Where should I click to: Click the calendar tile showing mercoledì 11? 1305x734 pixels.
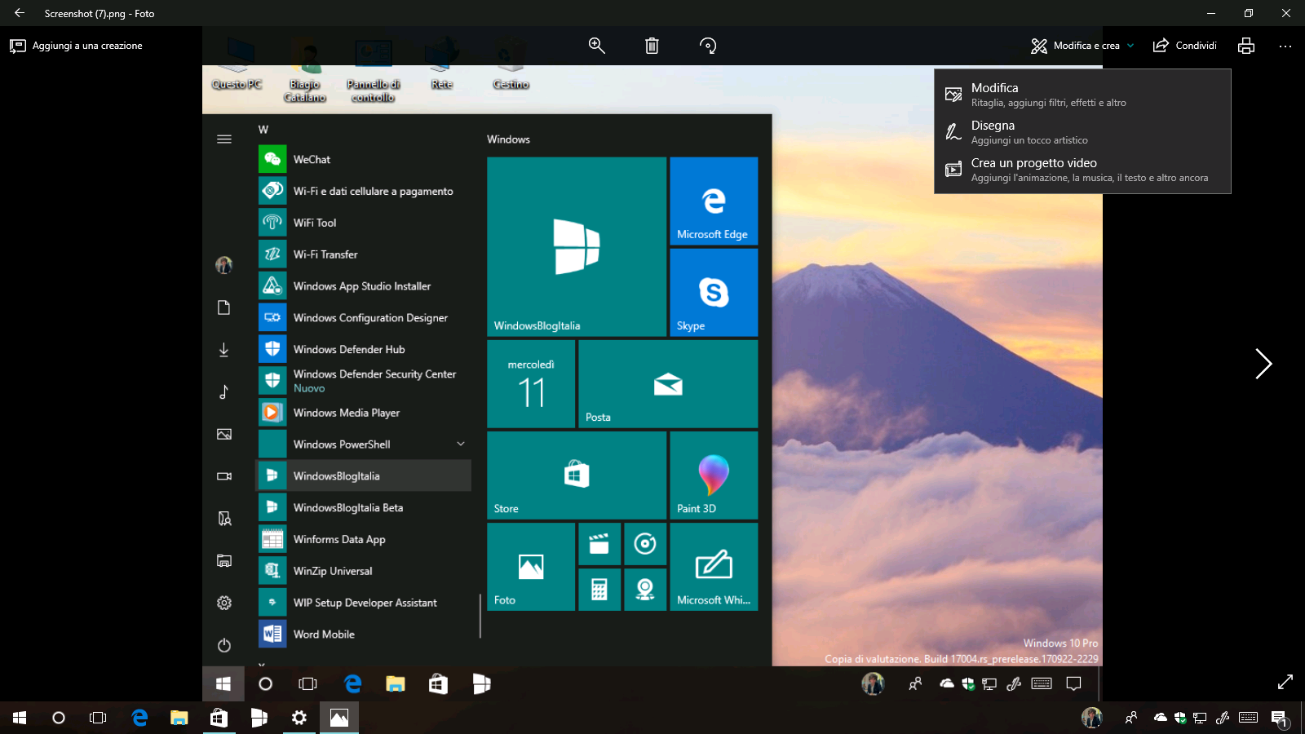click(x=531, y=383)
